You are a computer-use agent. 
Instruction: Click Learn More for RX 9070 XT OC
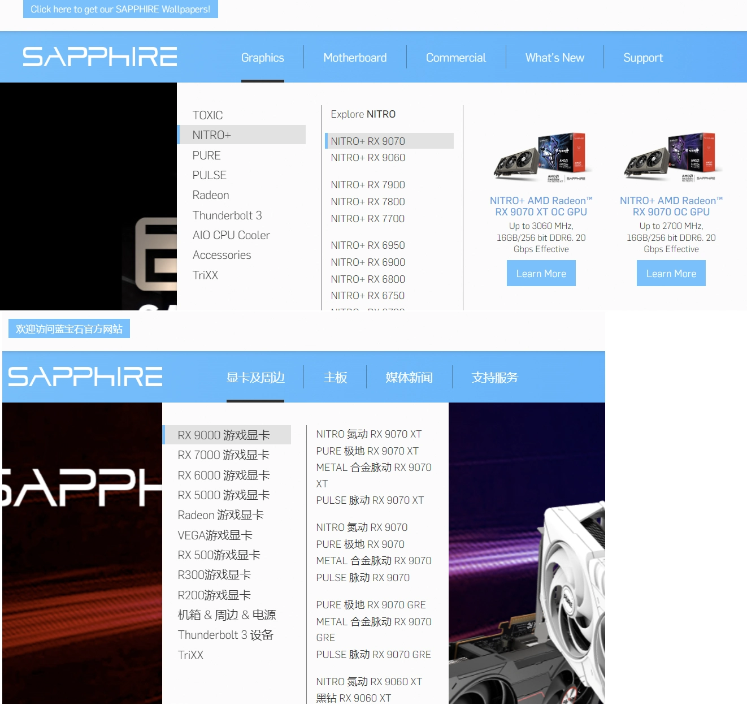pos(541,273)
